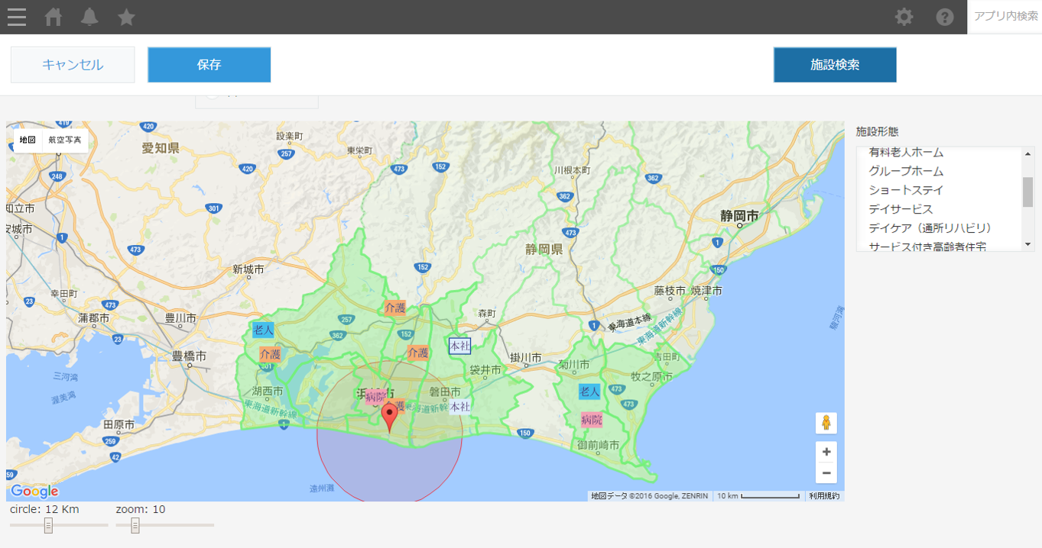Viewport: 1042px width, 548px height.
Task: Open the hamburger menu
Action: click(x=16, y=17)
